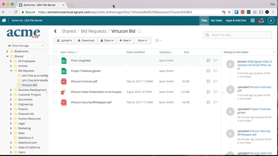This screenshot has width=278, height=156.
Task: Open the hamburger menu icon
Action: click(253, 21)
